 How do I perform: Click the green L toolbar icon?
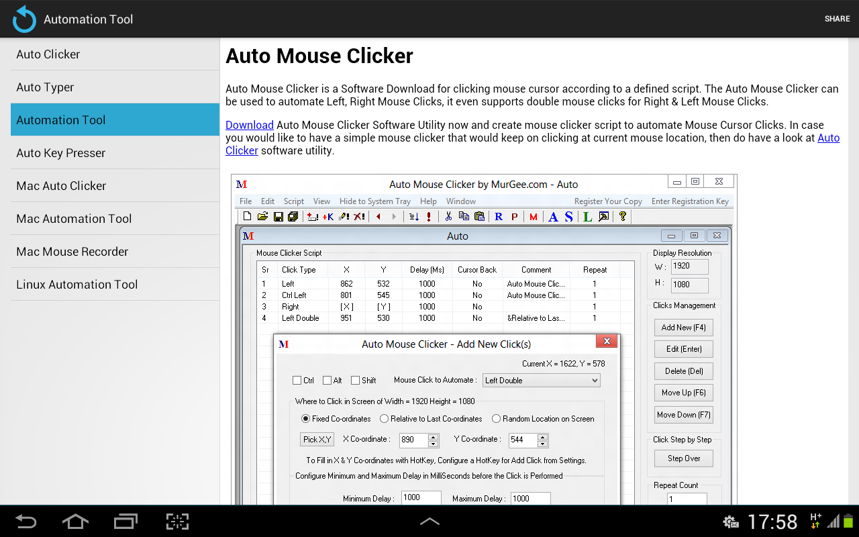pyautogui.click(x=587, y=216)
